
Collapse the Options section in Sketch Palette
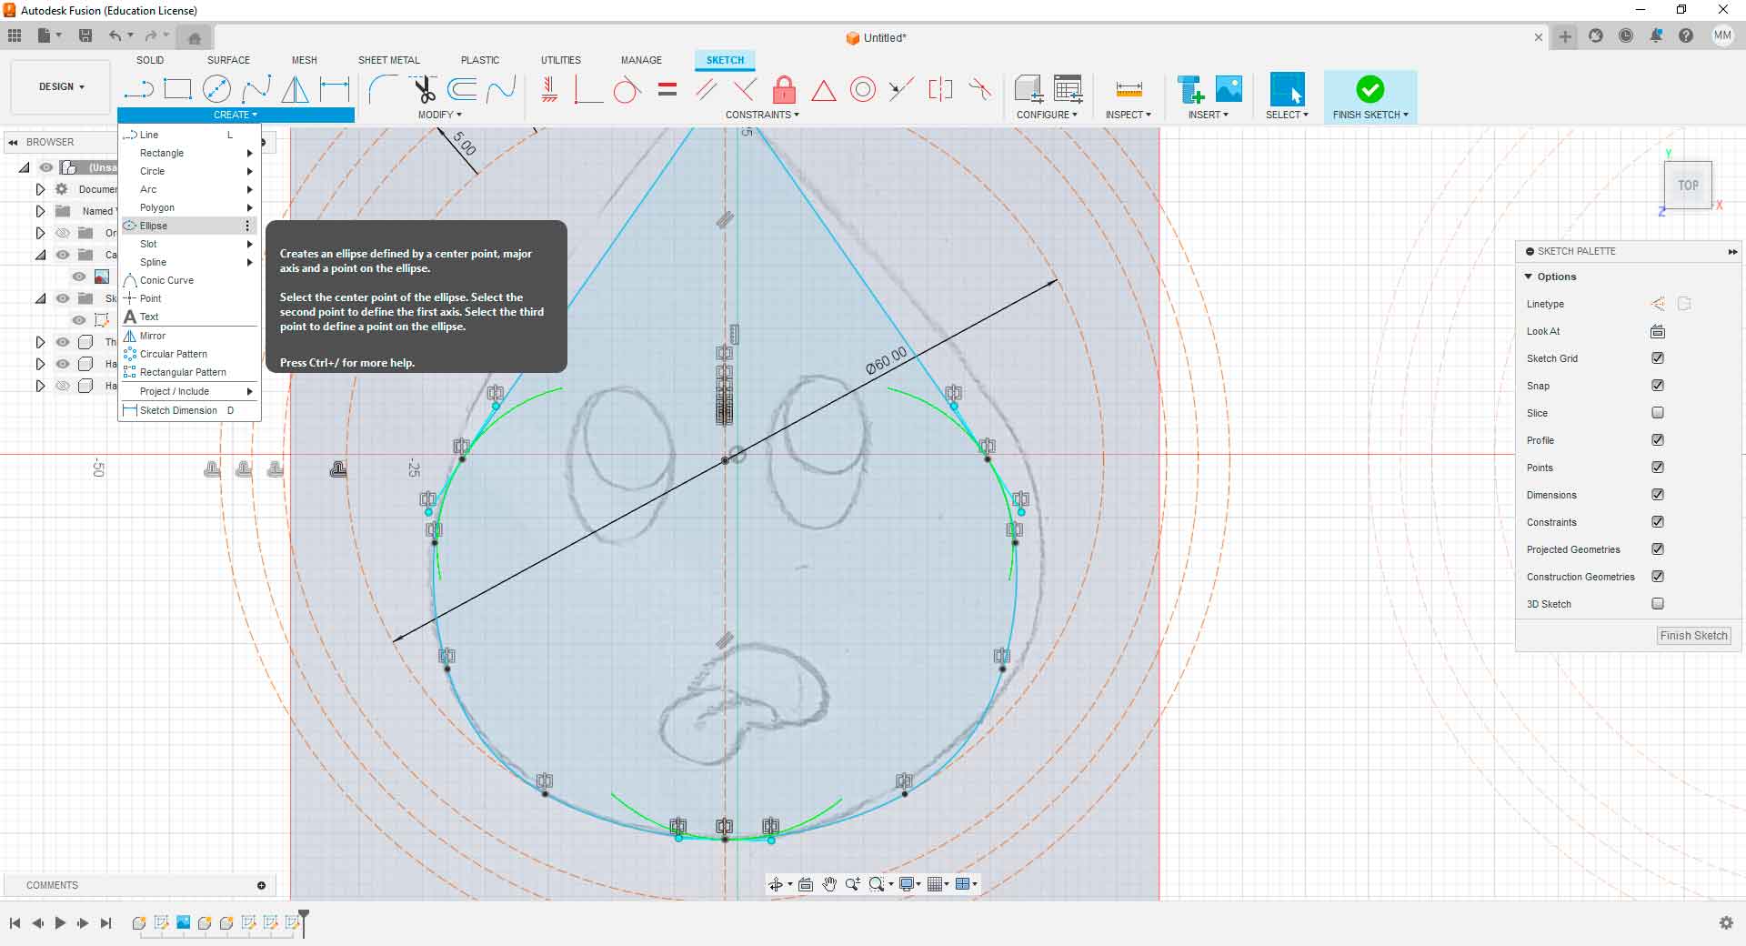pos(1529,277)
